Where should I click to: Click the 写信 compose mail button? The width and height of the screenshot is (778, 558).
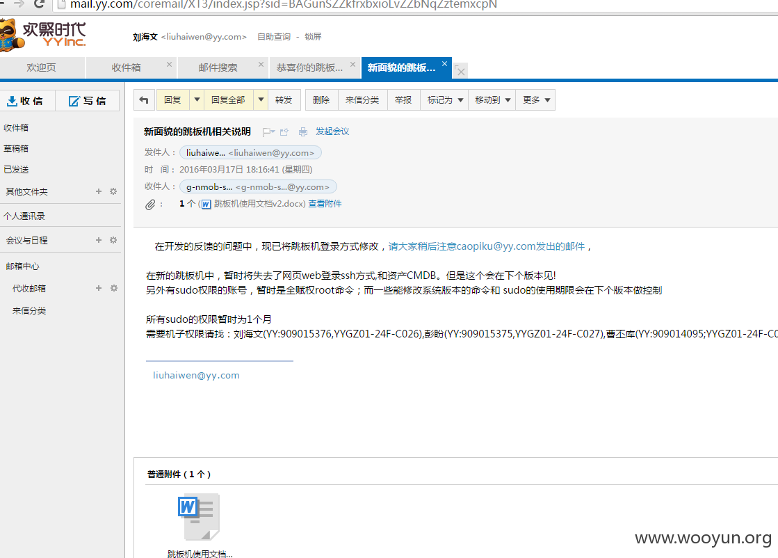coord(88,101)
